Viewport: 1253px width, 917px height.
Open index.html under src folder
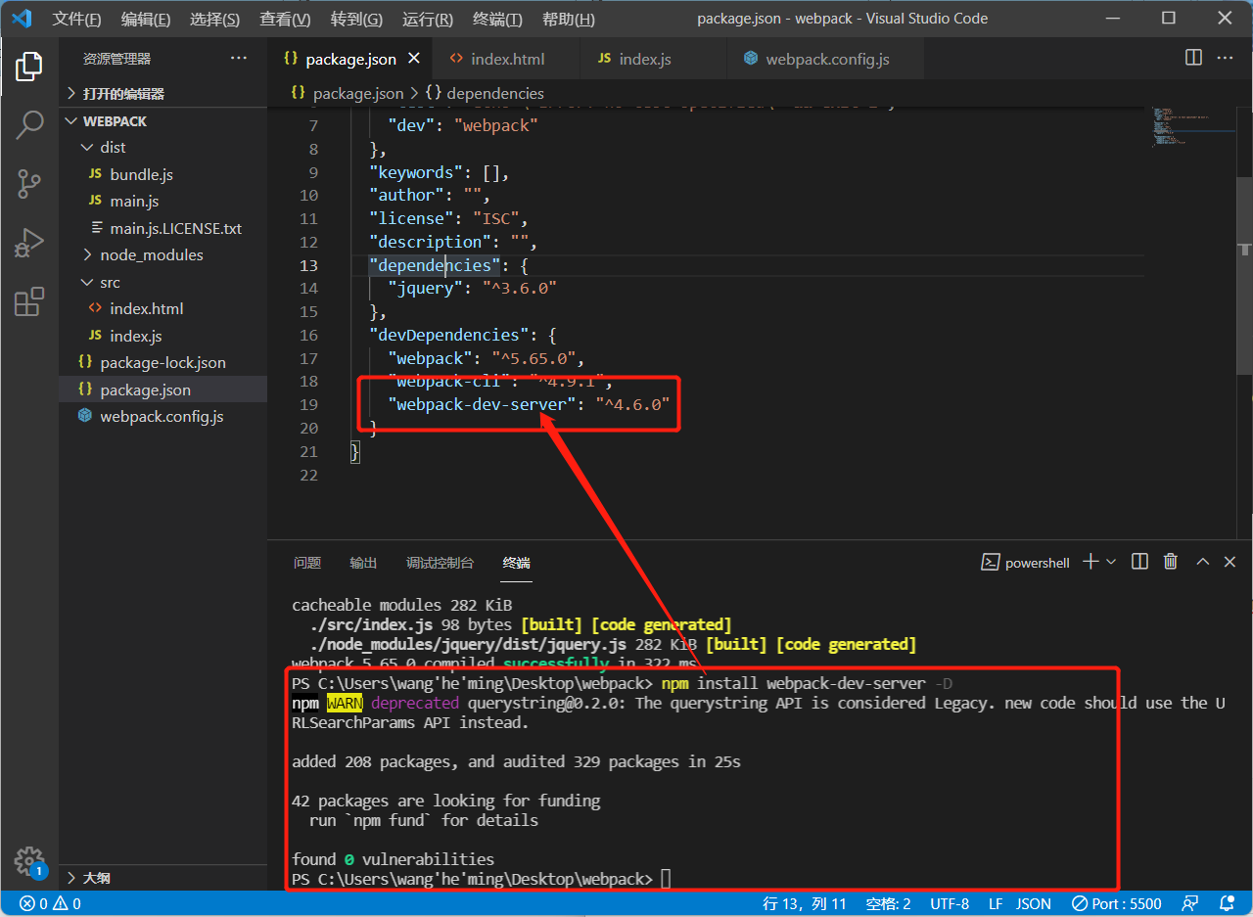tap(162, 308)
